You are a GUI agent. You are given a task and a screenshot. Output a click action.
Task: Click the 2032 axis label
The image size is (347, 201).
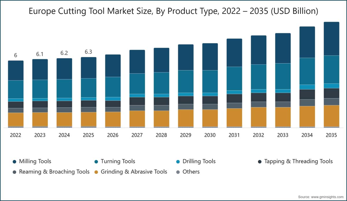259,135
